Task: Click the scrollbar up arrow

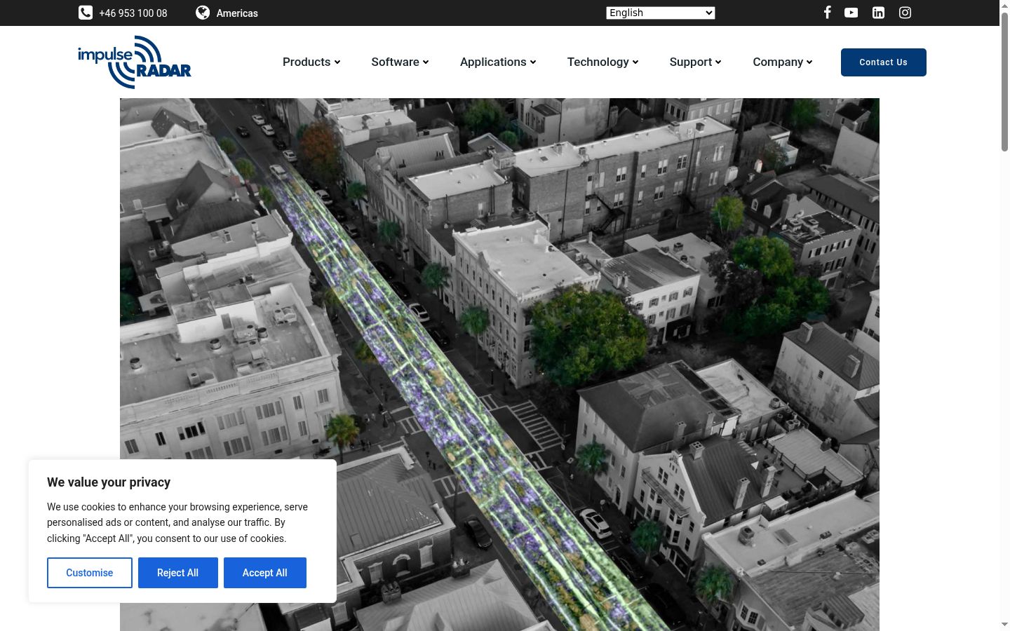Action: pyautogui.click(x=1004, y=5)
